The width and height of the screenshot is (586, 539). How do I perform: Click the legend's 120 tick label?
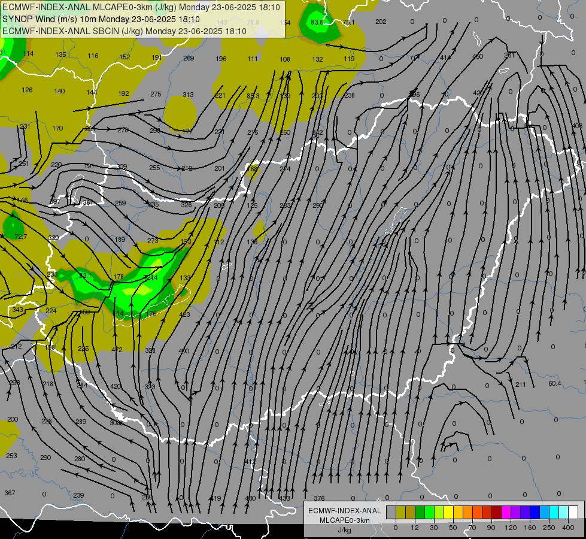coord(511,528)
